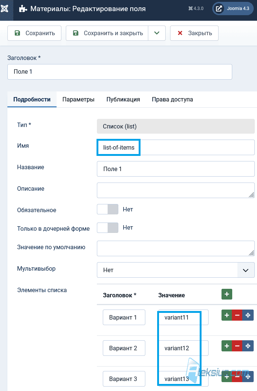
Task: Open the Joomla 4.3 site preview button
Action: (233, 9)
